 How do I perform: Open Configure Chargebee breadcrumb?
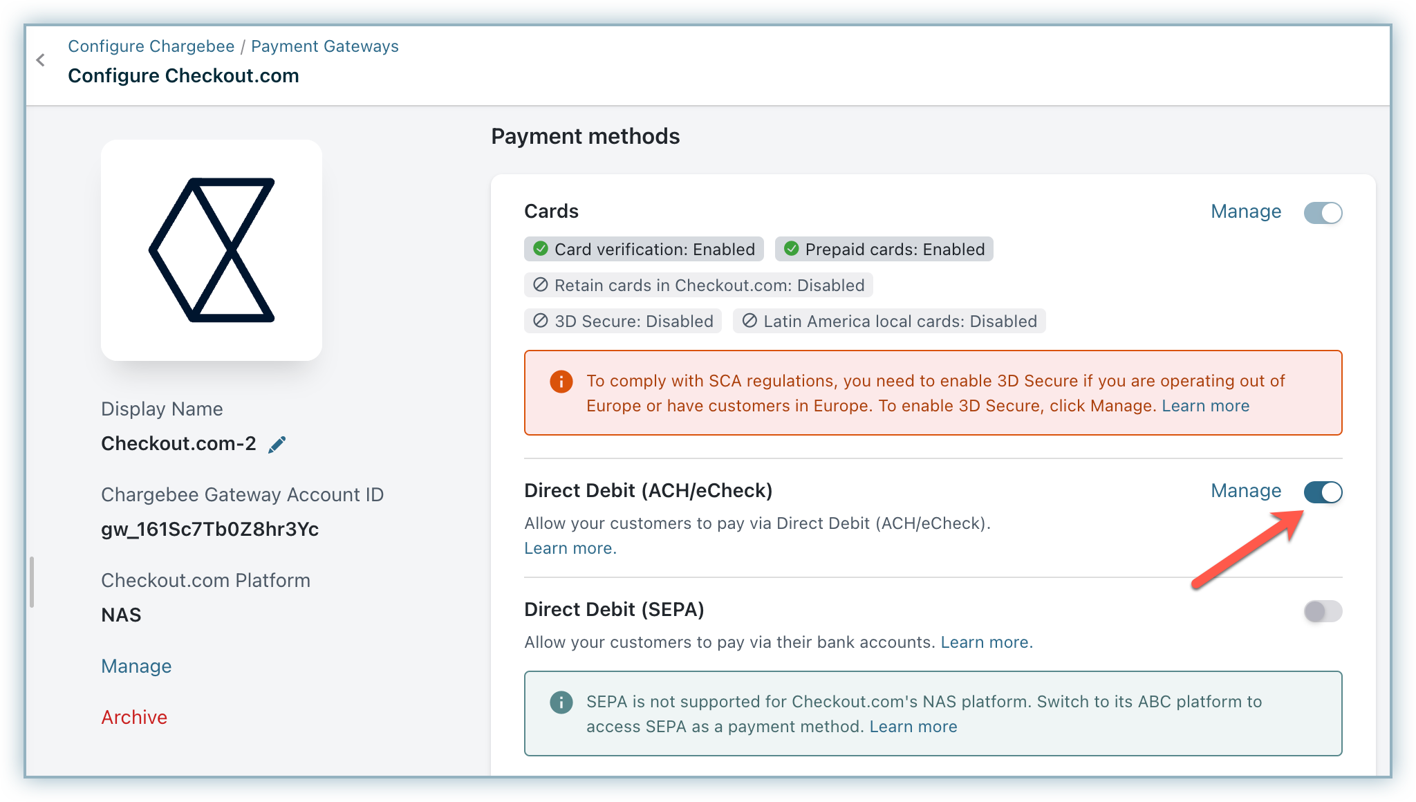pos(151,46)
